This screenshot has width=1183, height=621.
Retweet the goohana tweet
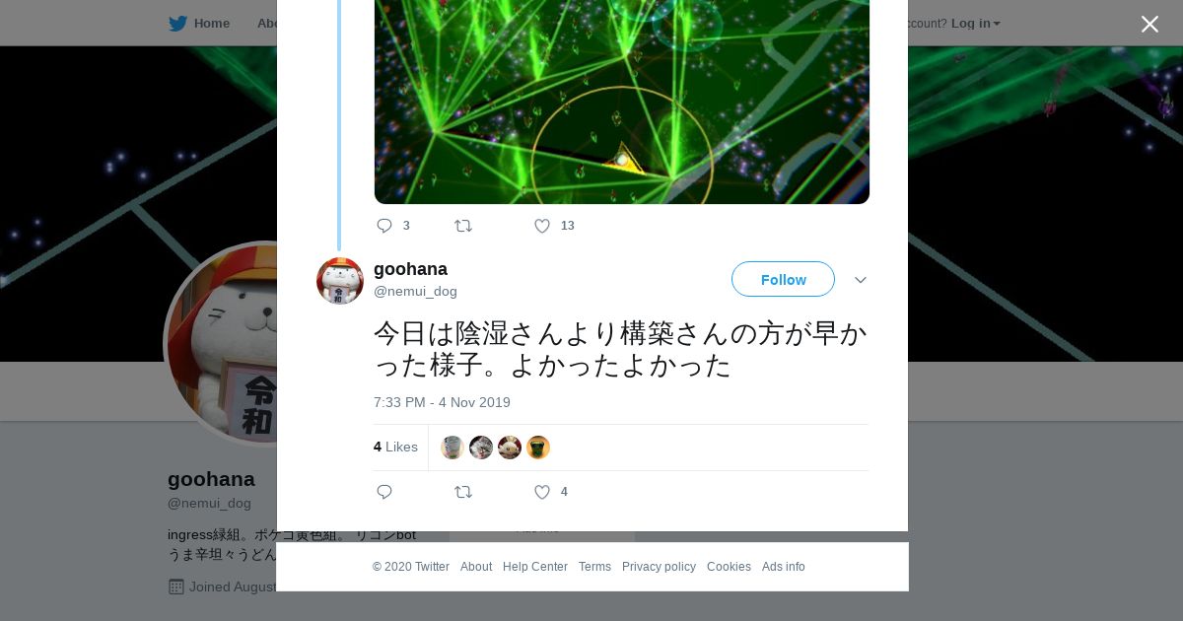coord(463,492)
